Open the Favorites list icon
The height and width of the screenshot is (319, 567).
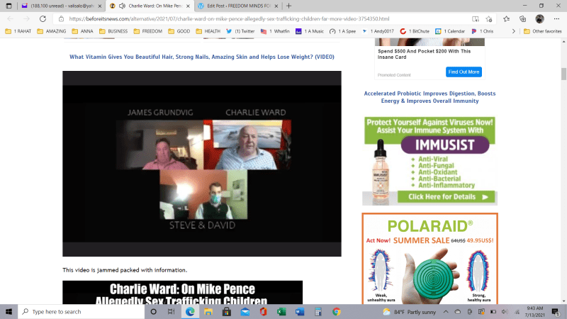click(505, 19)
